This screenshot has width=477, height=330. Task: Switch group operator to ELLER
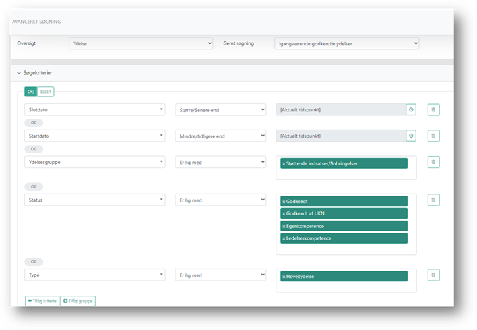(x=46, y=92)
